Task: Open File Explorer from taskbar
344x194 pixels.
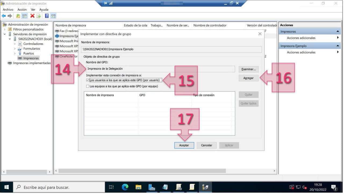Action: pos(138,187)
